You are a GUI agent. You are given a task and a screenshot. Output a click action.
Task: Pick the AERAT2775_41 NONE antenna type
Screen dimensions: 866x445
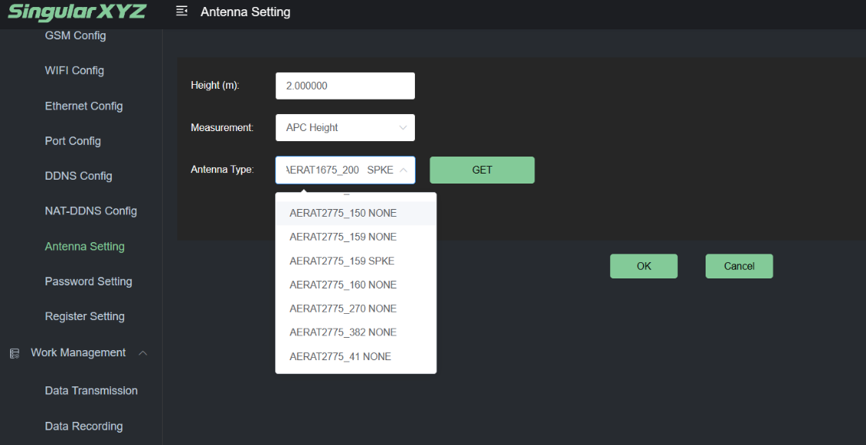[x=340, y=356]
